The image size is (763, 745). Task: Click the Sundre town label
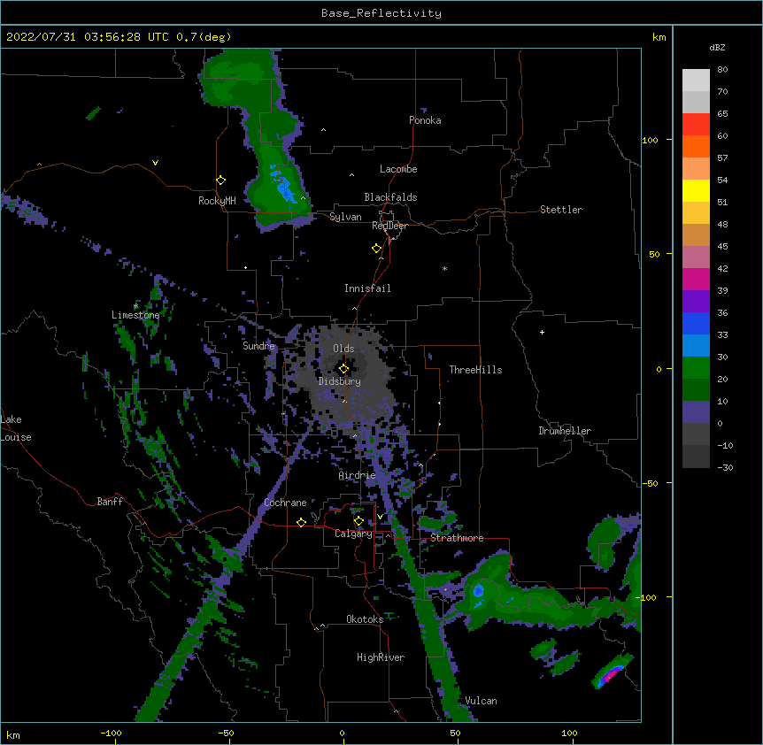tap(258, 346)
